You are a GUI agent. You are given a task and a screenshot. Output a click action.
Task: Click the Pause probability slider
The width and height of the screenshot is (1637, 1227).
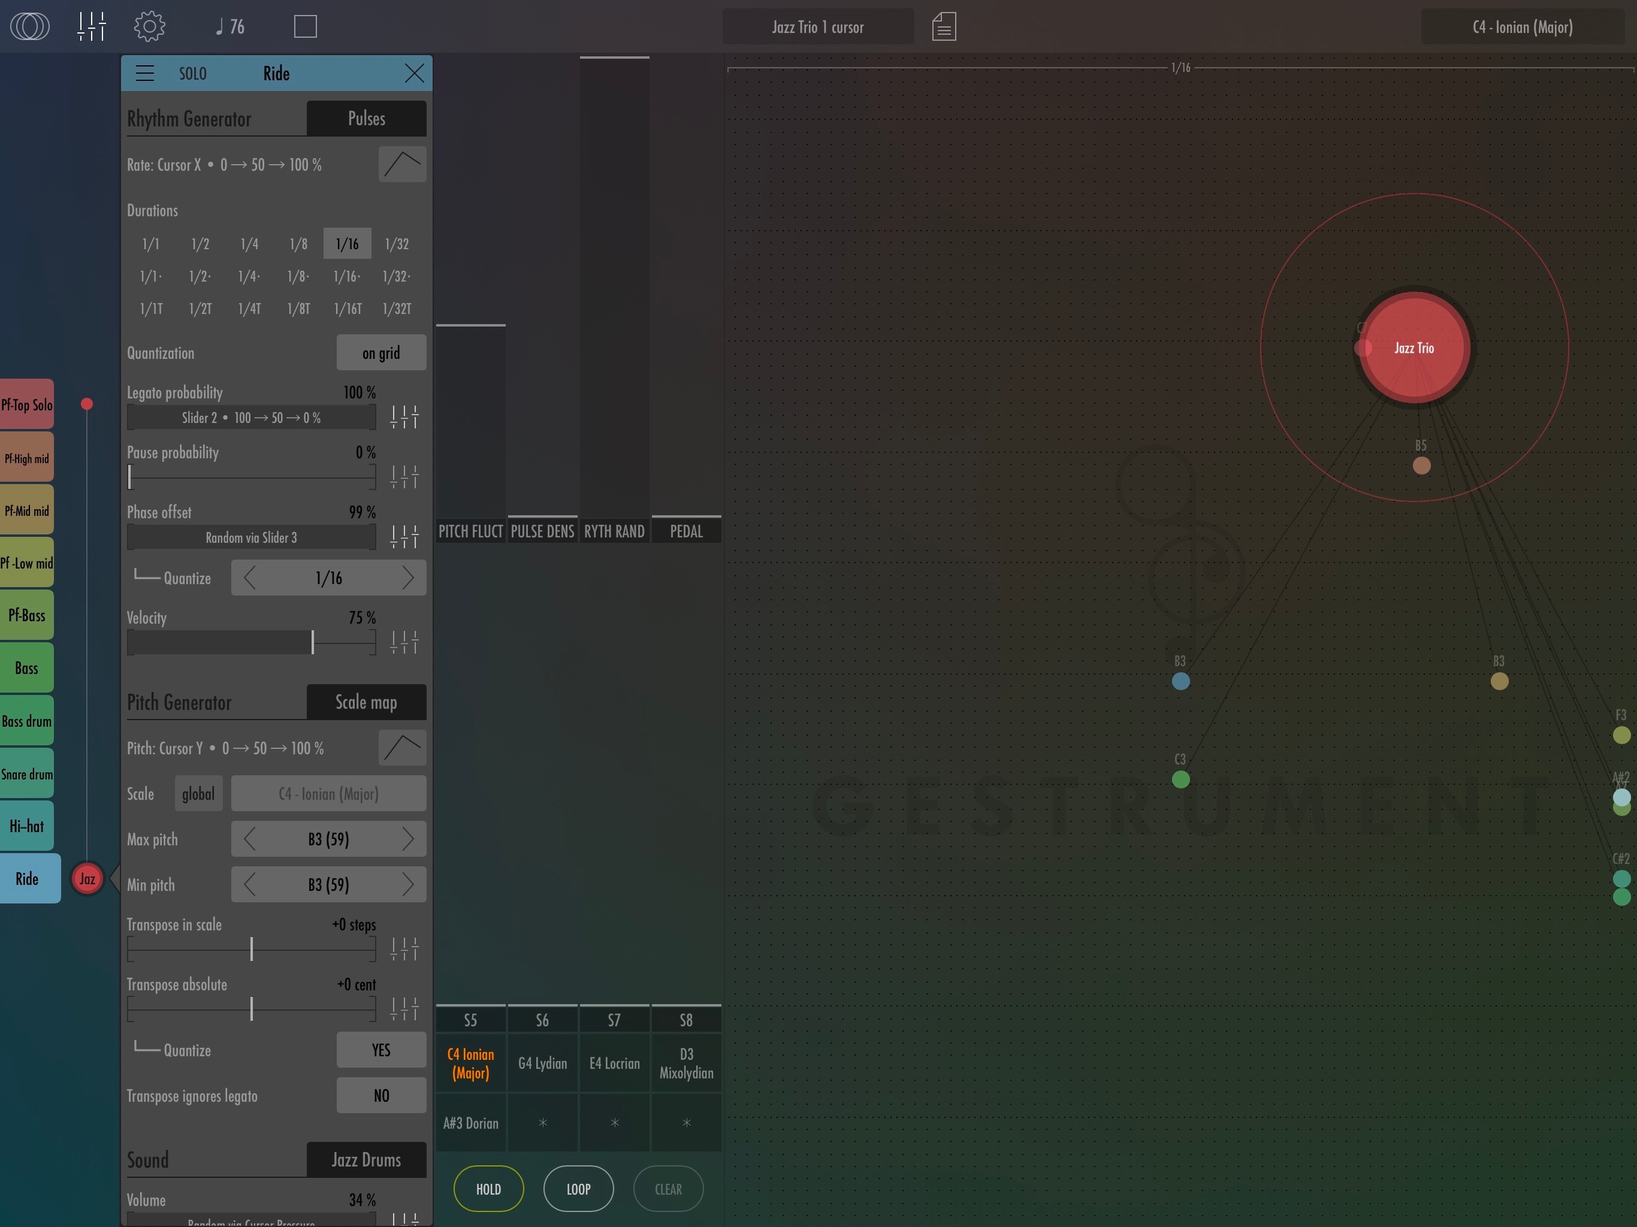[x=251, y=477]
